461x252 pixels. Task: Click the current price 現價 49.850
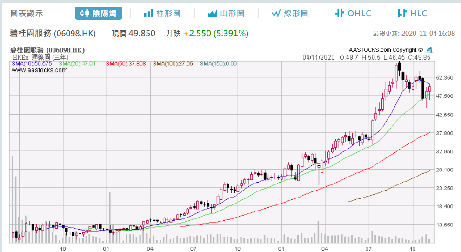tap(134, 33)
